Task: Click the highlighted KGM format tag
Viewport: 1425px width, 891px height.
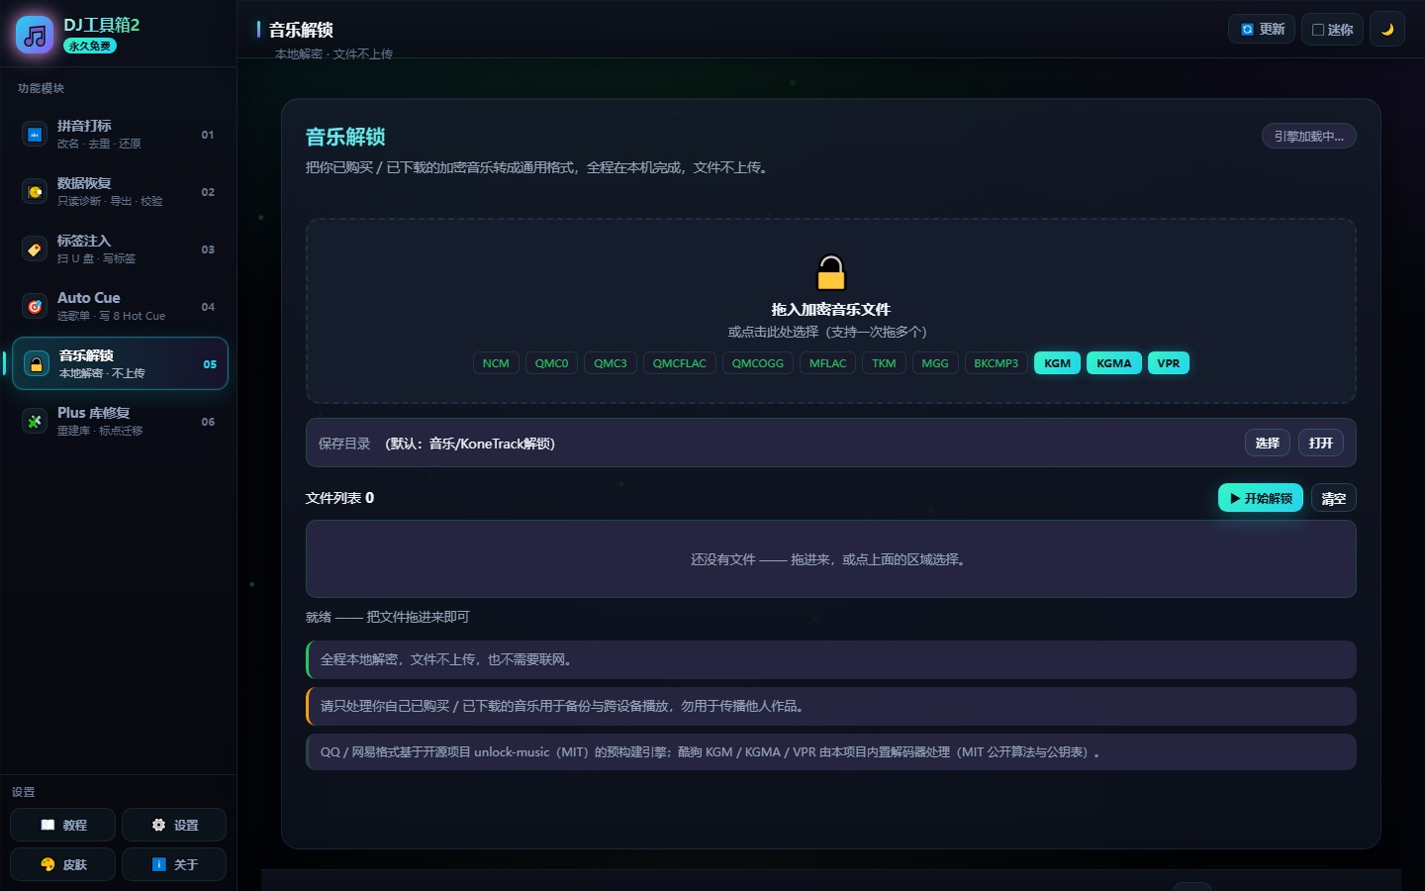Action: tap(1058, 363)
